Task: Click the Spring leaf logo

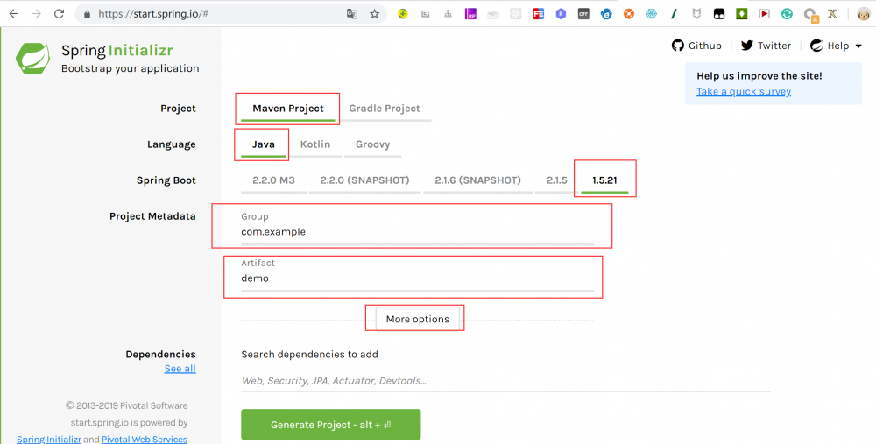Action: [x=32, y=59]
